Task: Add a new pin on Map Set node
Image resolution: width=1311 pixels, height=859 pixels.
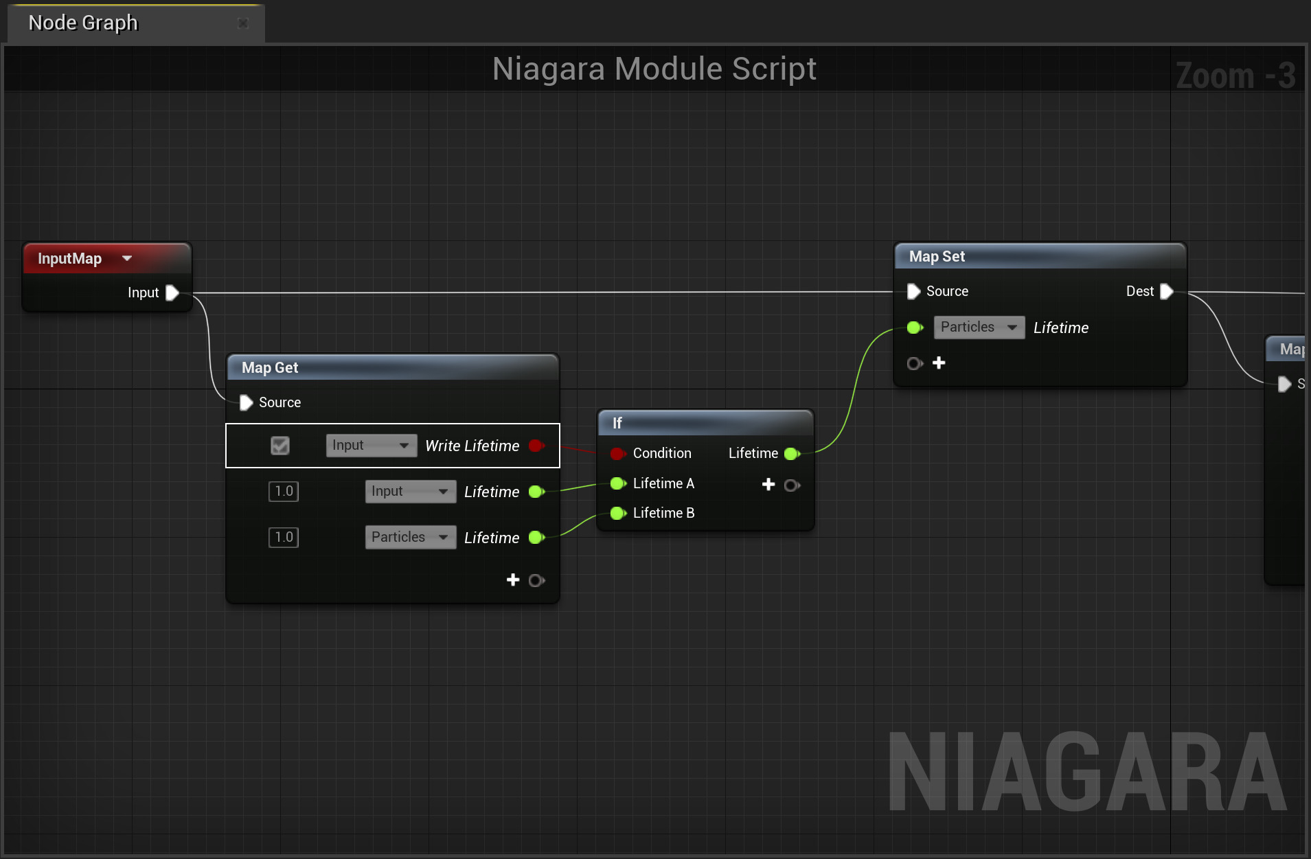Action: point(939,363)
